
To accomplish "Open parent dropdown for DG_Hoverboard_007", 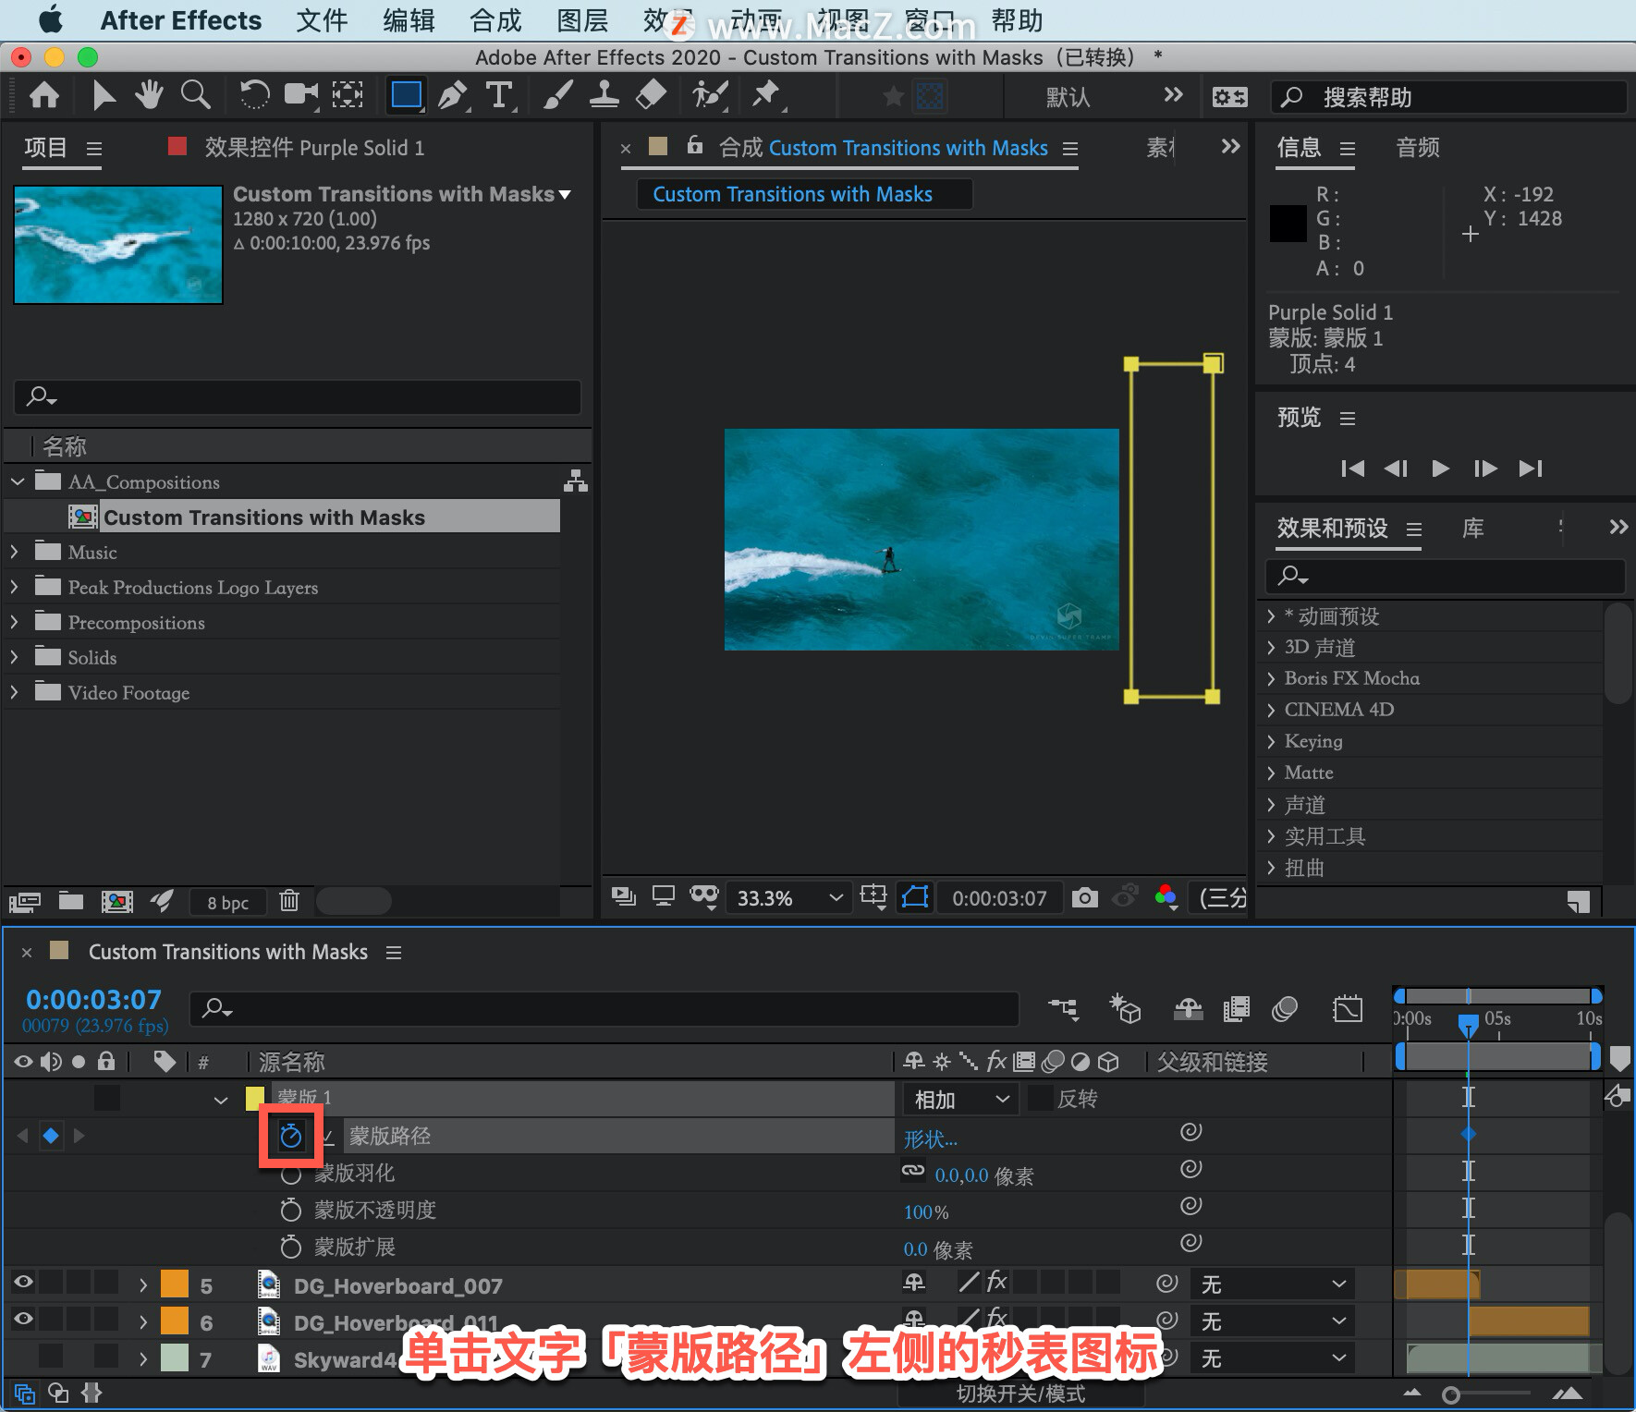I will [1273, 1284].
